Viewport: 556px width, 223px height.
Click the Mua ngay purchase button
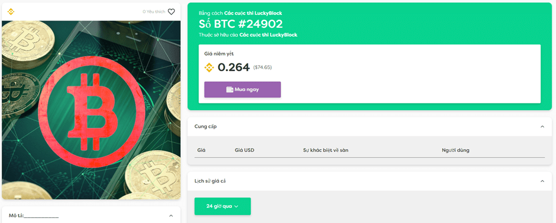[242, 90]
